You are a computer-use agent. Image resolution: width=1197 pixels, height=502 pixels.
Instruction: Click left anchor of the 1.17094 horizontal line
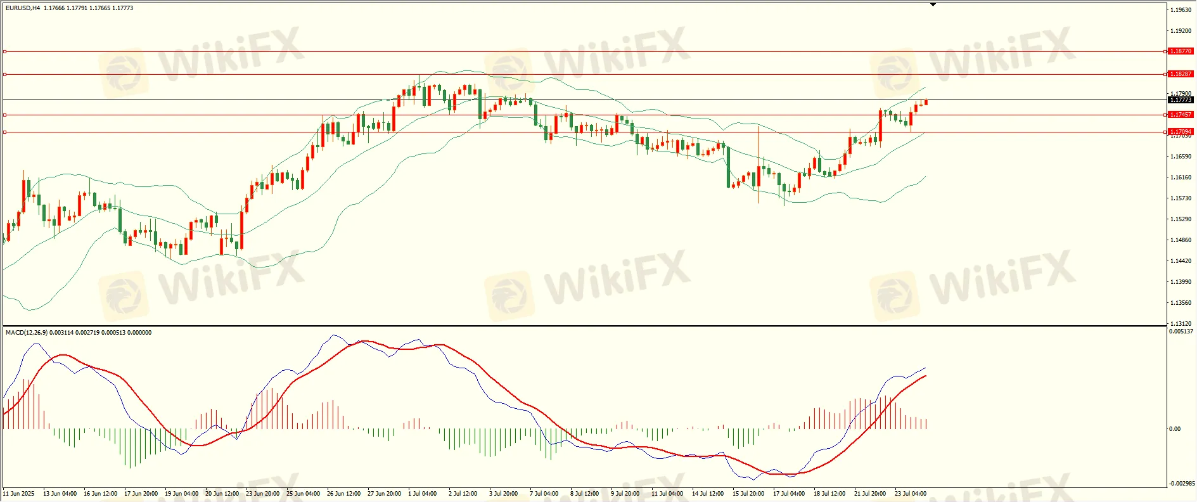pos(4,132)
